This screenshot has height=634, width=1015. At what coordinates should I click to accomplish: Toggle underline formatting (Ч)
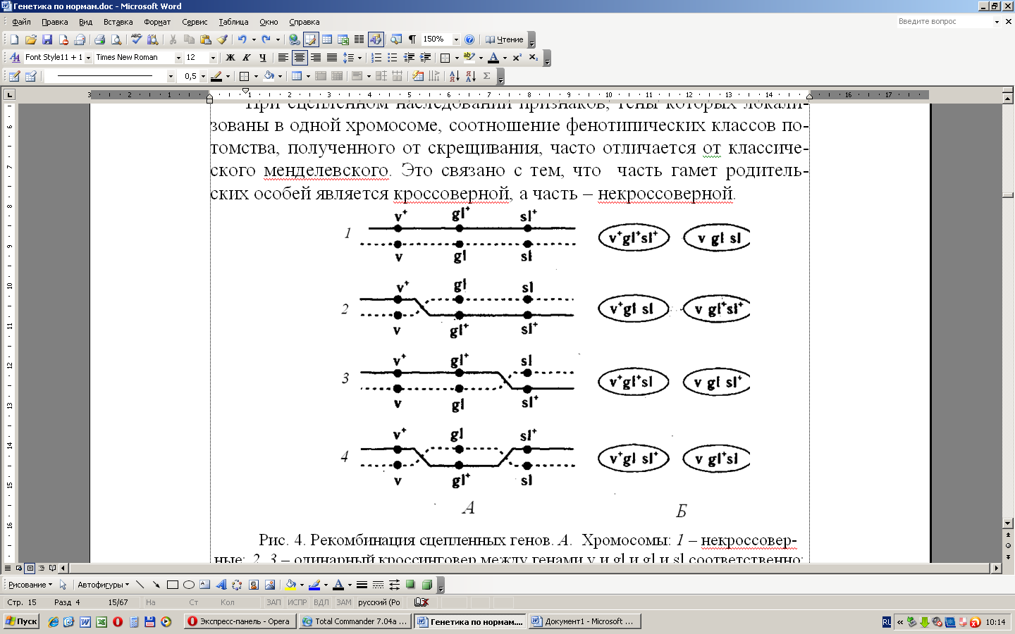pyautogui.click(x=262, y=58)
